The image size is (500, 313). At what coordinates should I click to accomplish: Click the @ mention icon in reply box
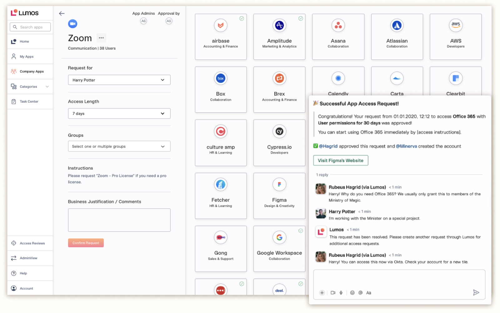tap(360, 293)
